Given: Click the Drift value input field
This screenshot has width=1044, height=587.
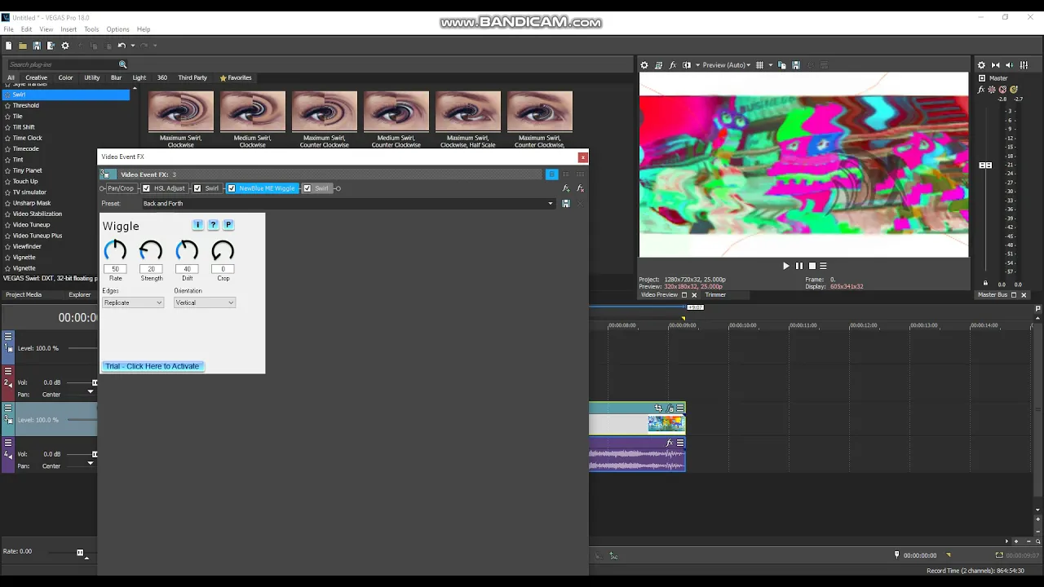Looking at the screenshot, I should tap(187, 269).
